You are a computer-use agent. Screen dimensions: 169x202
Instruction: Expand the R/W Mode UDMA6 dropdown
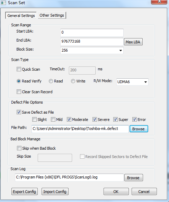click(132, 82)
